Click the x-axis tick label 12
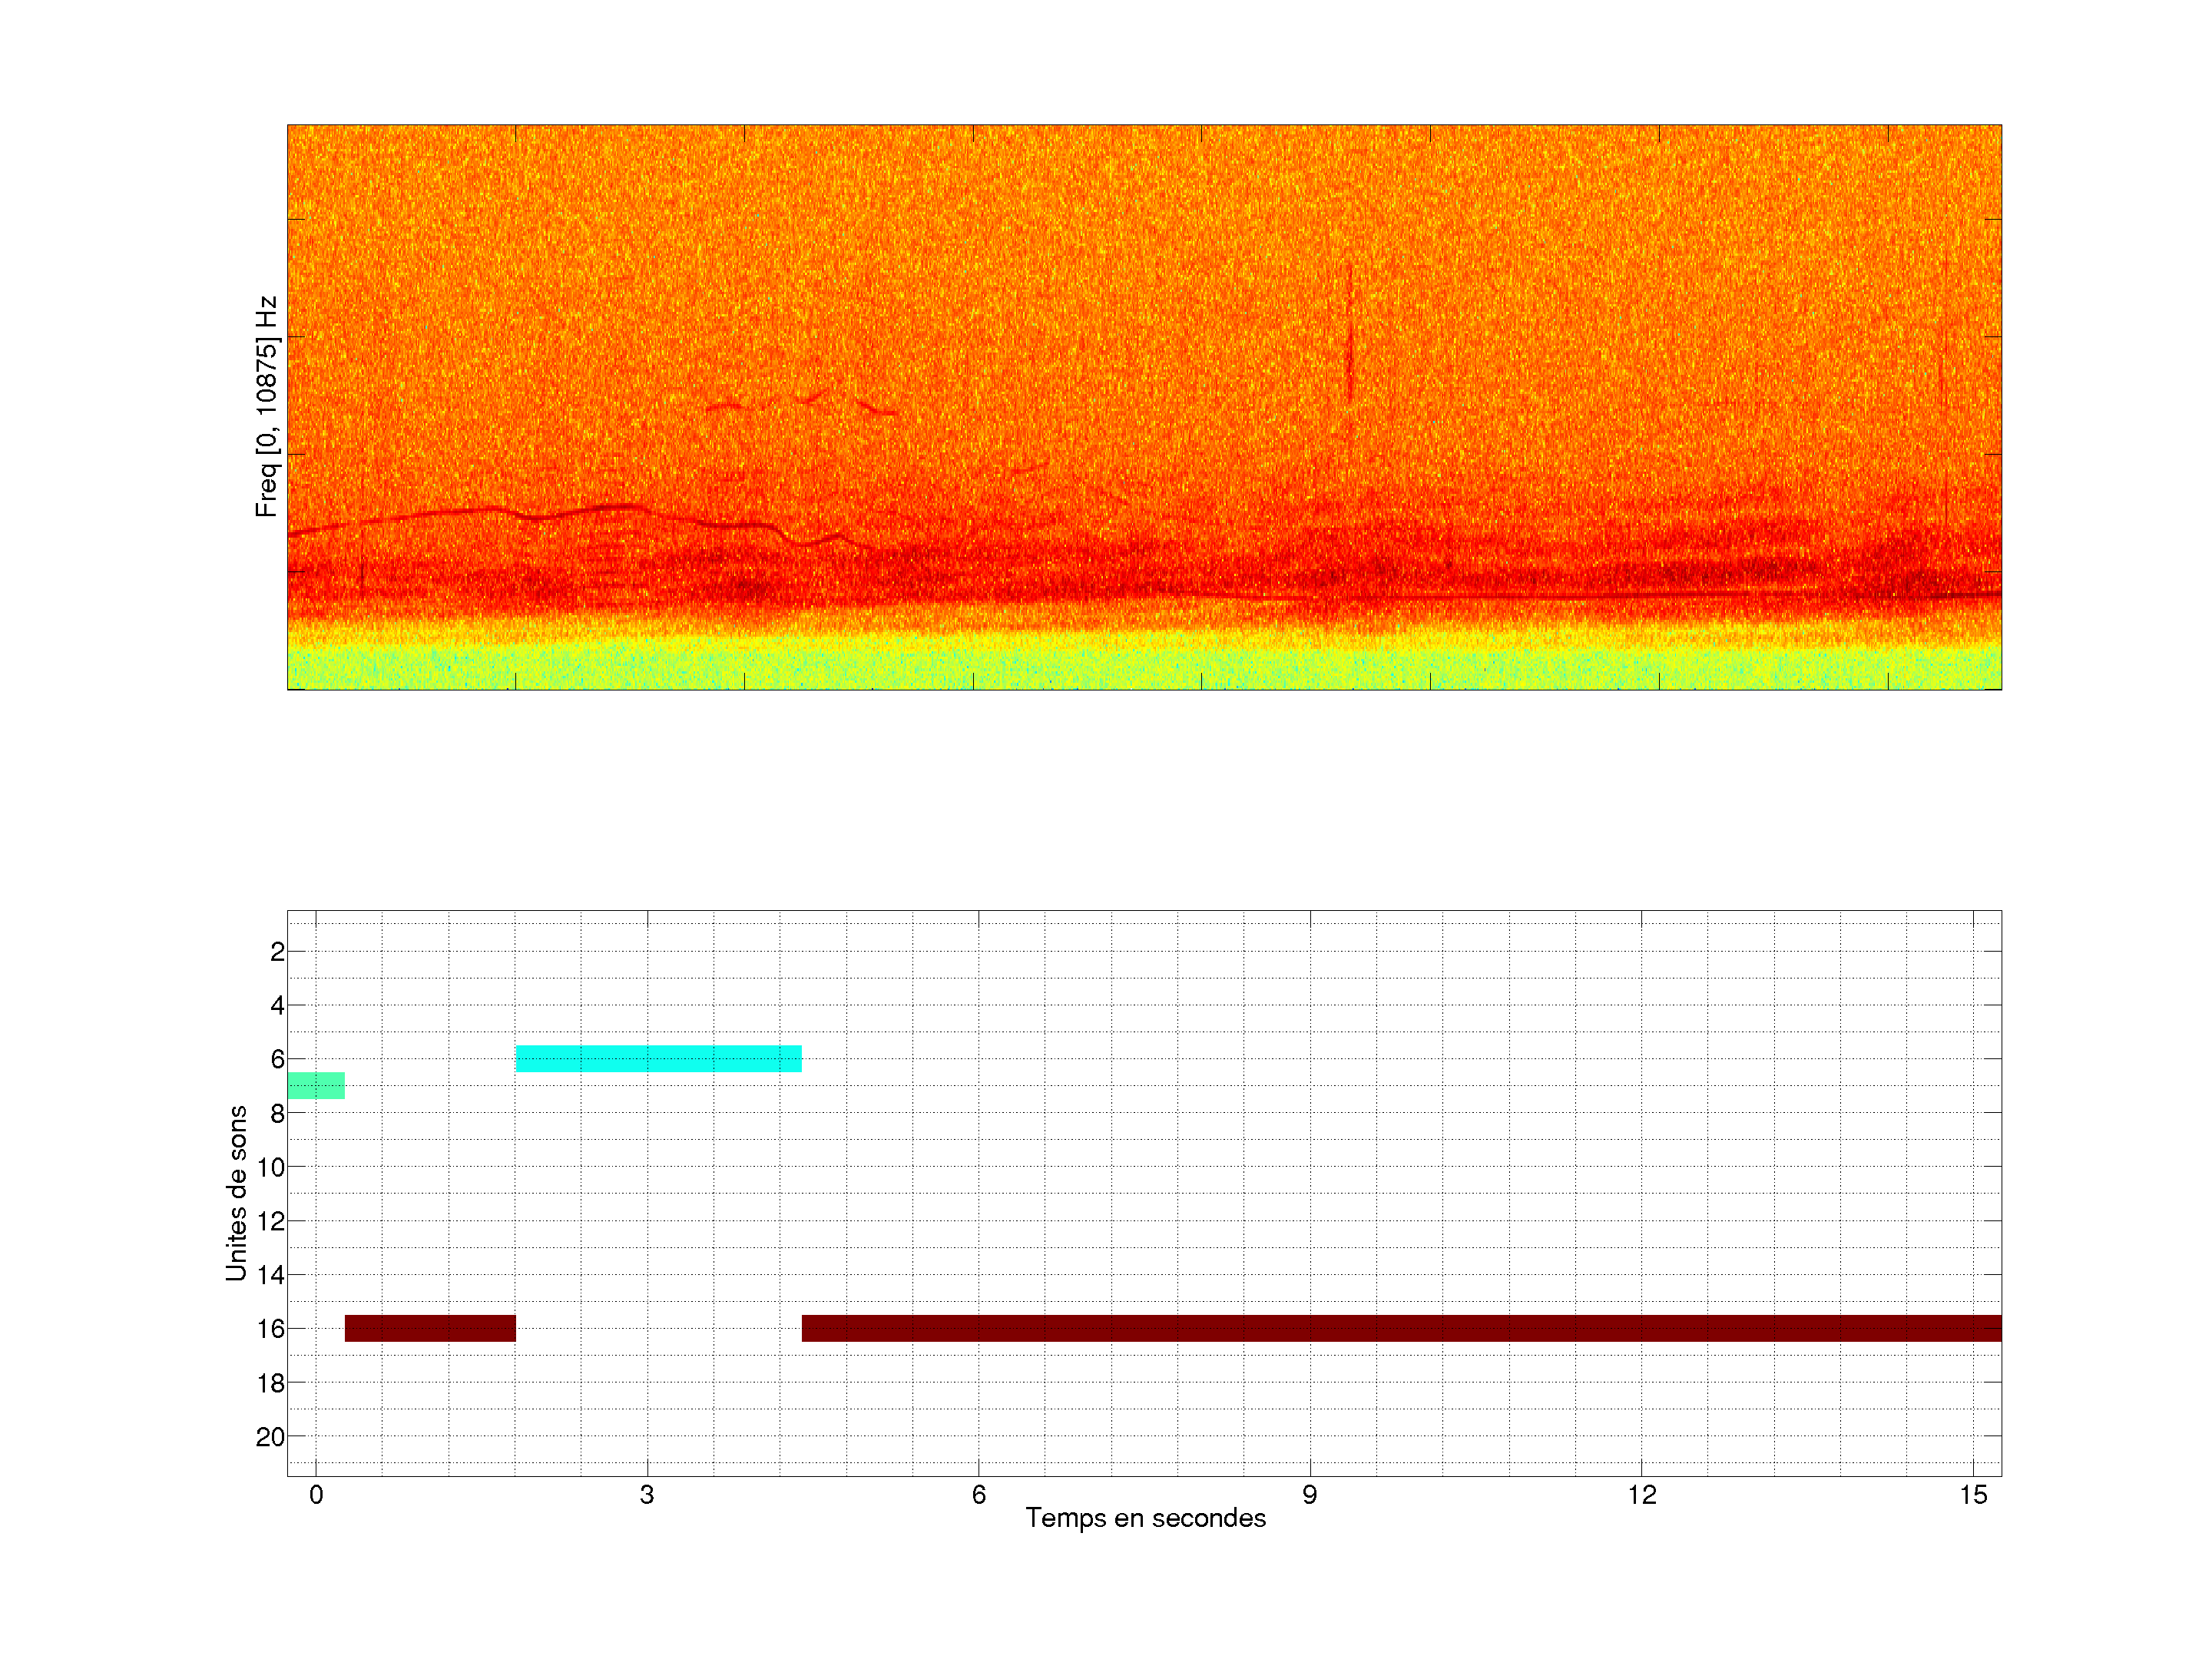 pyautogui.click(x=1641, y=1495)
